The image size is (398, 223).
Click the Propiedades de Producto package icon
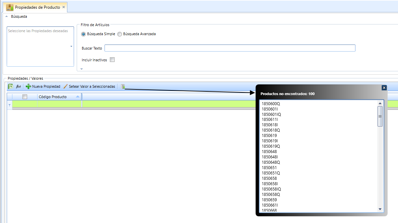pyautogui.click(x=10, y=7)
